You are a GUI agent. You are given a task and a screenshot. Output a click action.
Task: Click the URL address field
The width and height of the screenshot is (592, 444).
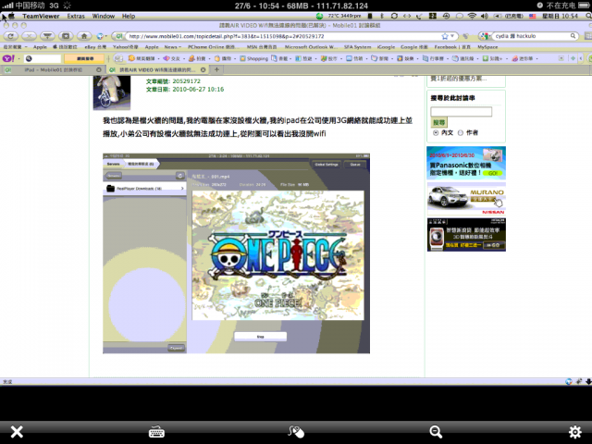[x=283, y=36]
